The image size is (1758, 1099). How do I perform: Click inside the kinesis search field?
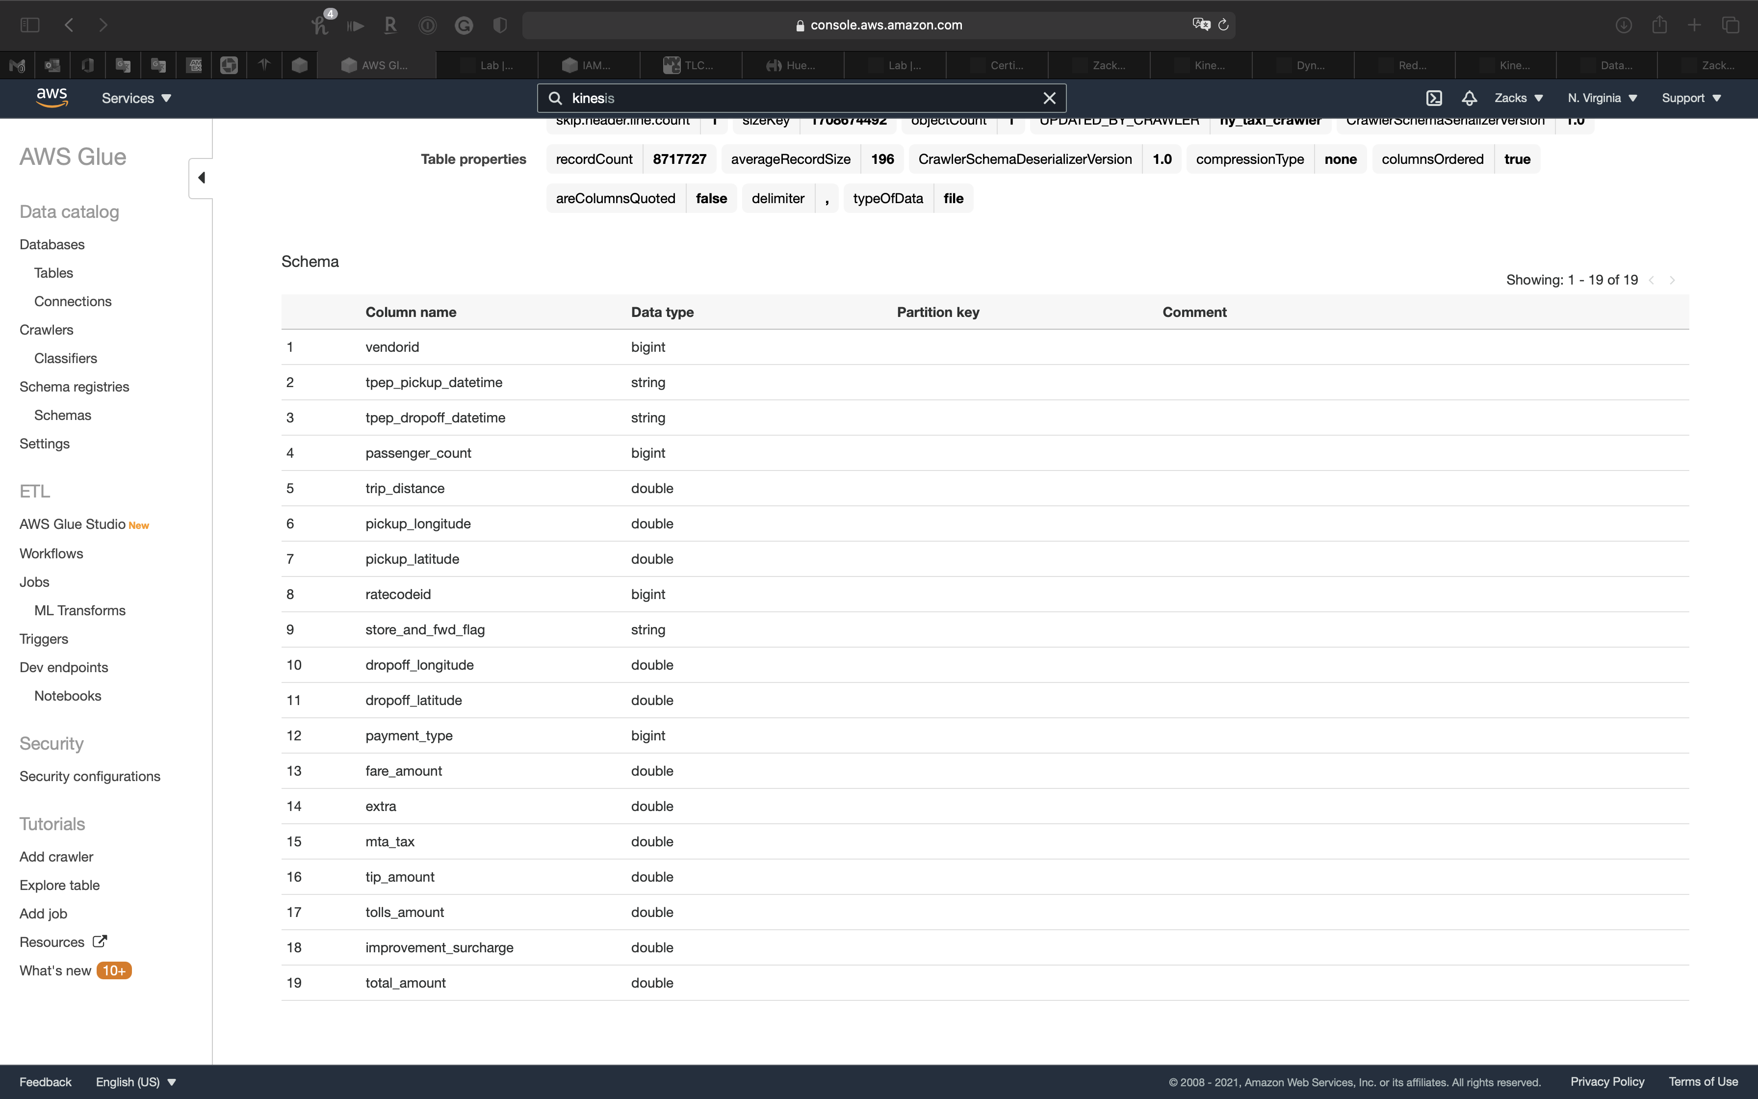point(799,98)
